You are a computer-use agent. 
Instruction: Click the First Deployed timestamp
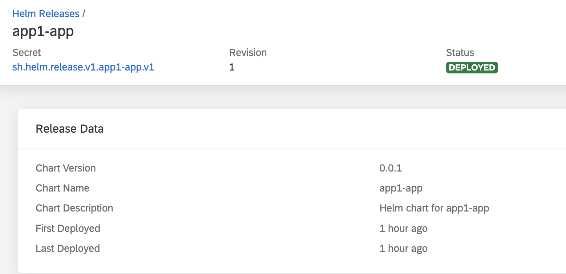point(403,228)
